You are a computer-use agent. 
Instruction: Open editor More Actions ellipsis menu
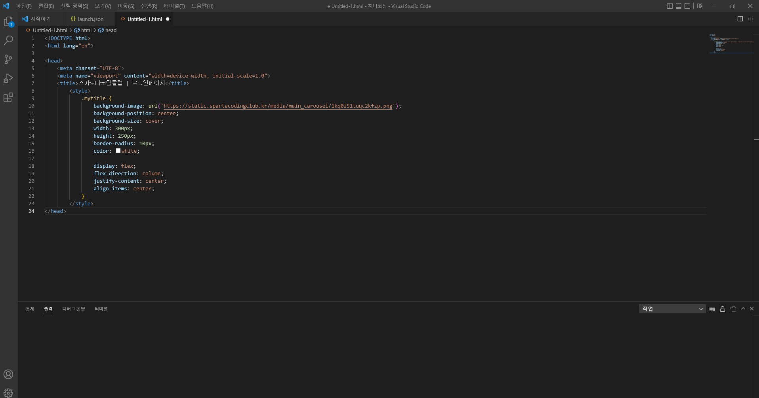pos(750,19)
